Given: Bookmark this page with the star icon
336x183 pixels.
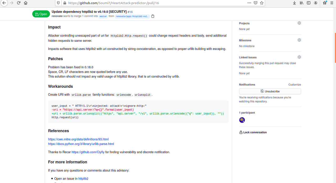Looking at the screenshot, I should 261,3.
